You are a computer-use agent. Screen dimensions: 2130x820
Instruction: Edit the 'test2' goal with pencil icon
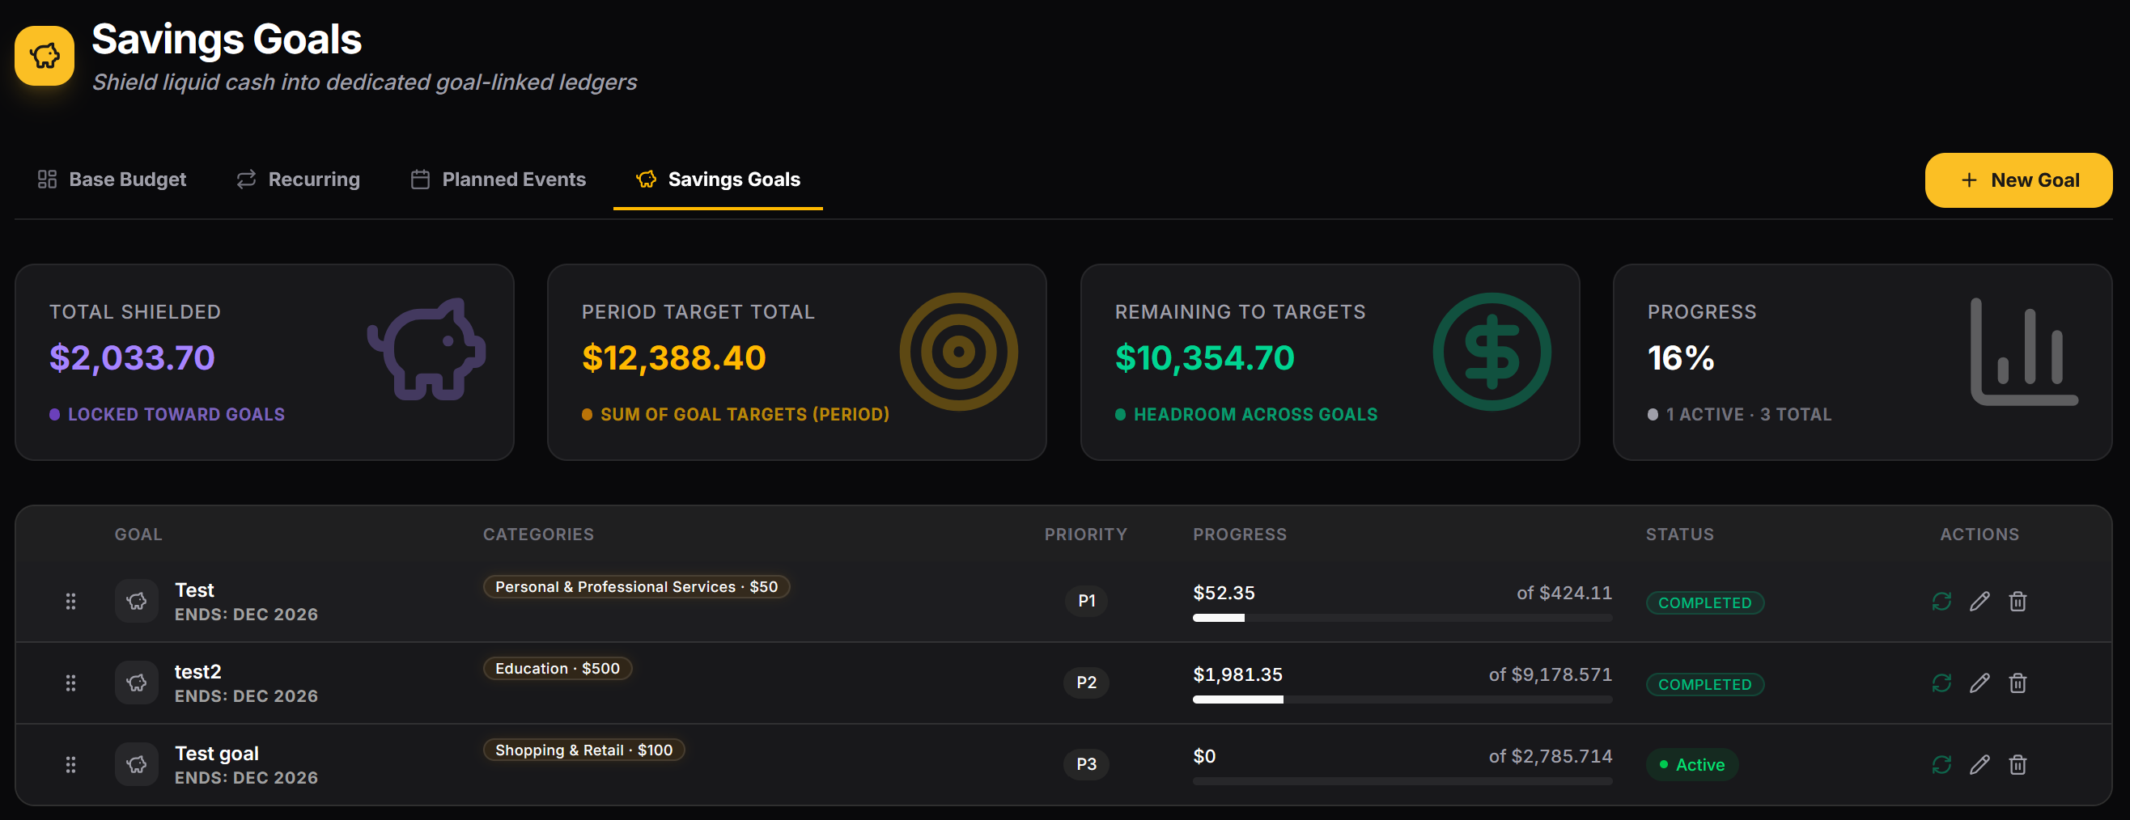click(x=1979, y=683)
